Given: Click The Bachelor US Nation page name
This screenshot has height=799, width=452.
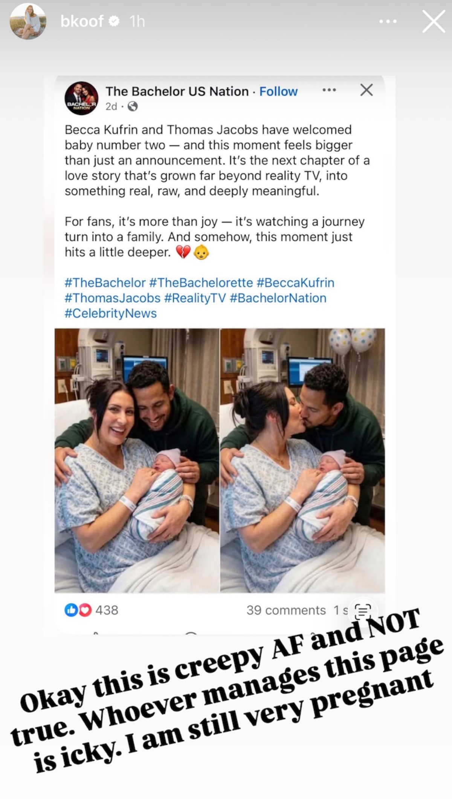Looking at the screenshot, I should tap(177, 91).
